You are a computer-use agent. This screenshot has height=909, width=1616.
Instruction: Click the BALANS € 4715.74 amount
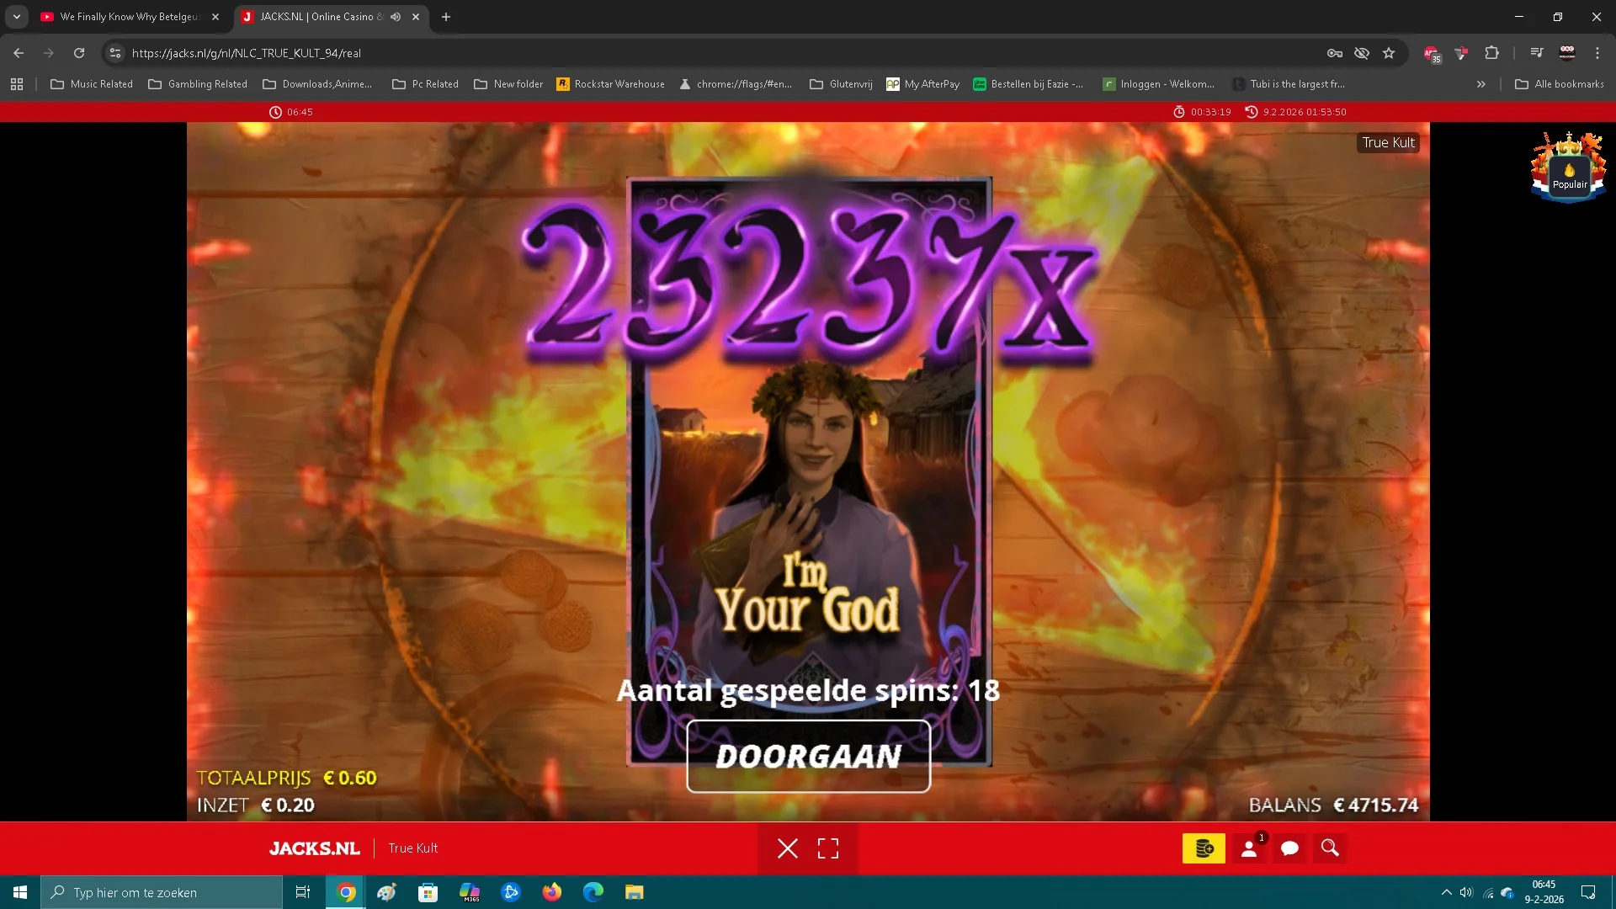[1333, 805]
